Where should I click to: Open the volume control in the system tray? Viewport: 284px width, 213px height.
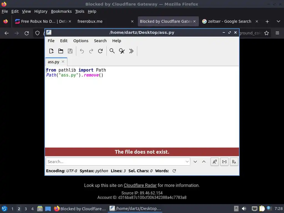click(x=244, y=209)
